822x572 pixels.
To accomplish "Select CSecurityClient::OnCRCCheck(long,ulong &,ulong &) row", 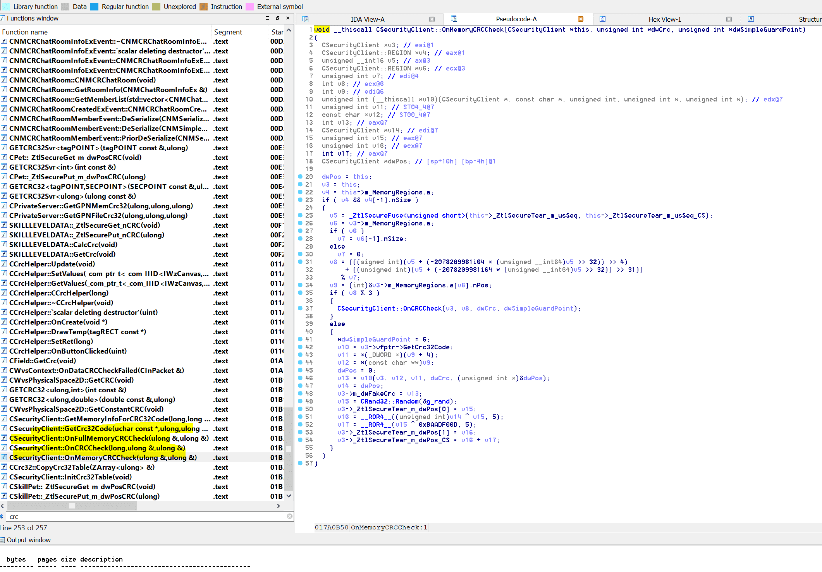I will (142, 448).
